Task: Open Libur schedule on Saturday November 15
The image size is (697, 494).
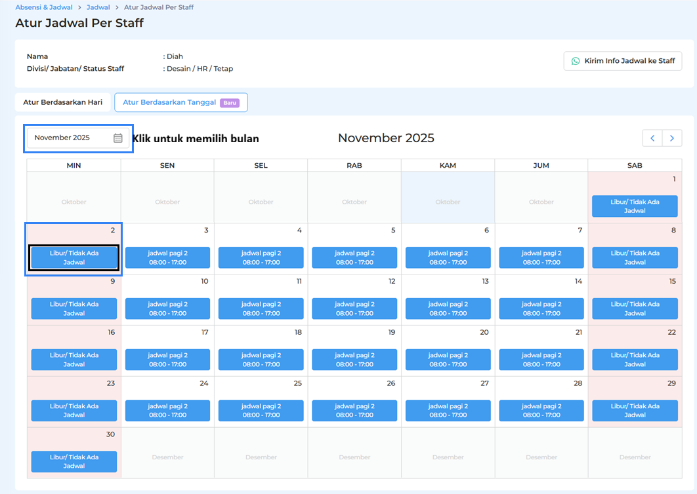Action: tap(635, 309)
